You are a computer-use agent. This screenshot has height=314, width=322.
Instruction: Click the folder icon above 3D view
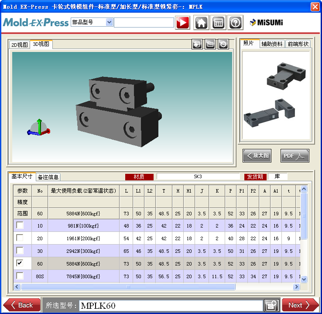tap(210, 44)
